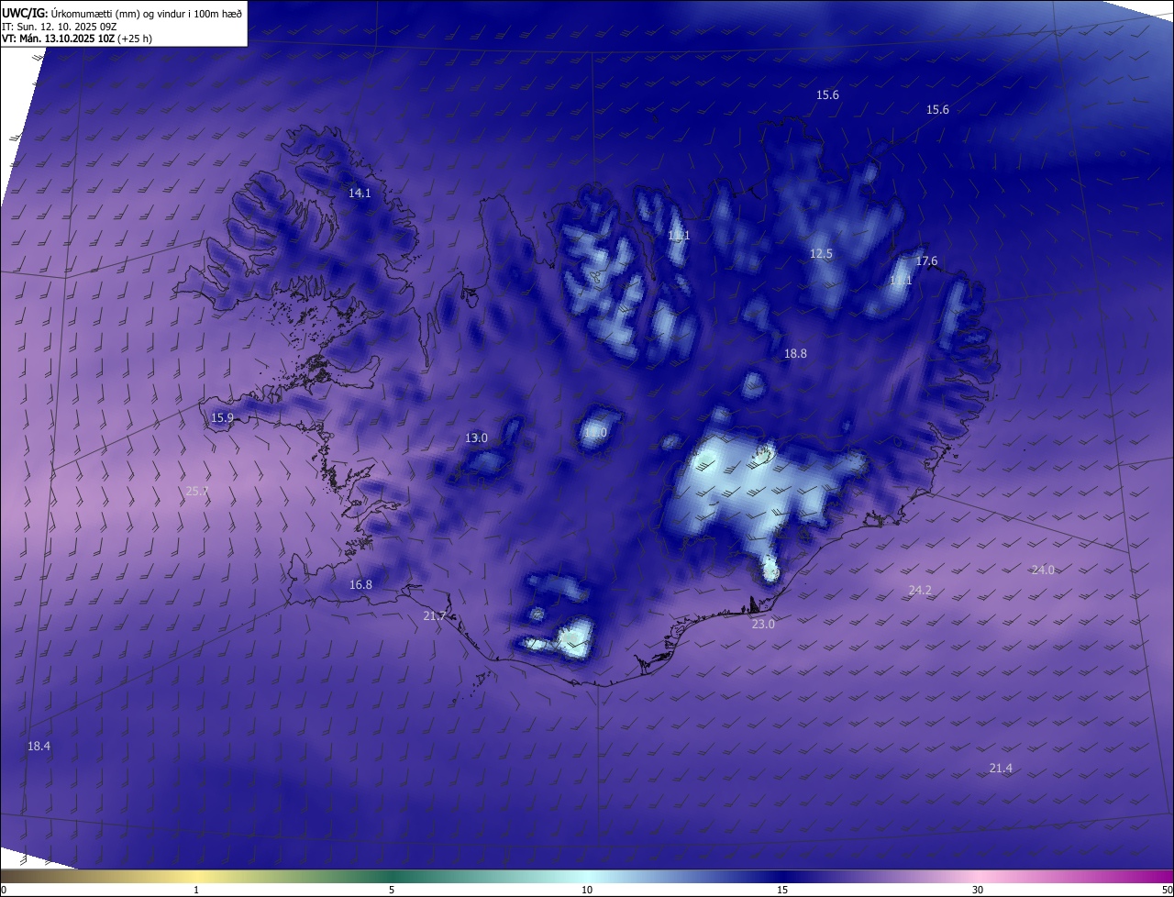
Task: Click the valid time line 'VT: Mán. 13.10.2025 10Z'
Action: [x=59, y=39]
